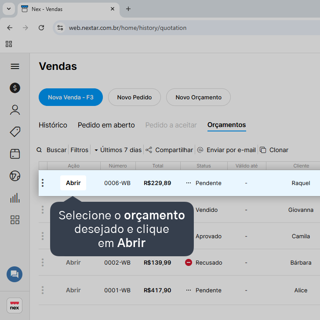The image size is (320, 320).
Task: Open a new browser tab
Action: pos(128,9)
